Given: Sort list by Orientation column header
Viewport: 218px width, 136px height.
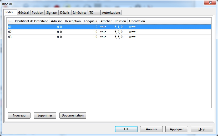Looking at the screenshot, I should [x=137, y=21].
